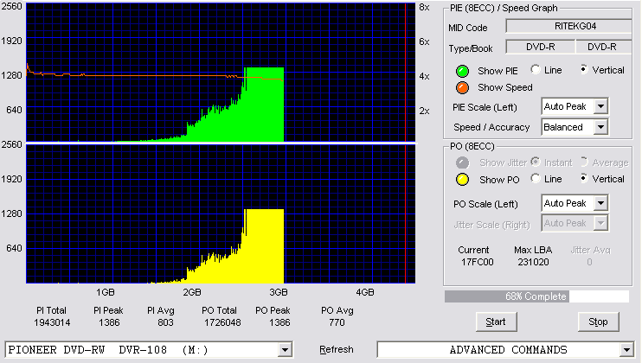
Task: Click the Start button
Action: (x=497, y=322)
